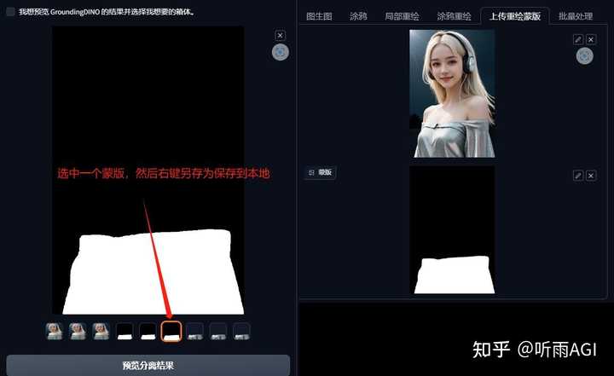
Task: Select the last cutout thumbnail in gallery
Action: point(241,332)
